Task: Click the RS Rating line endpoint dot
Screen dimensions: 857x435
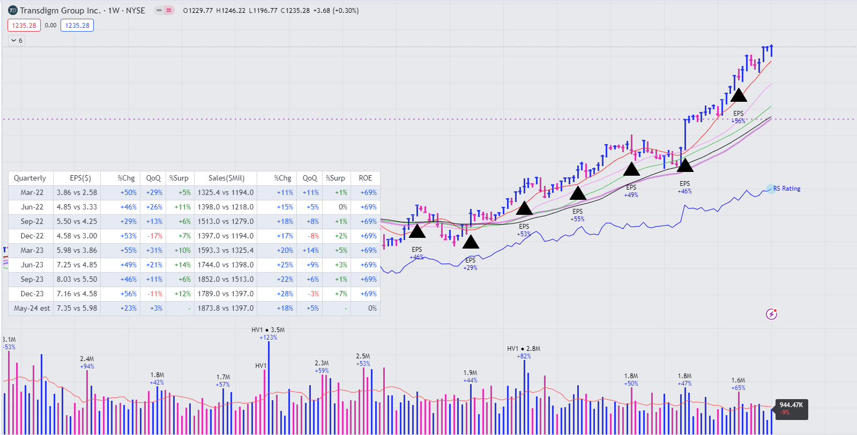Action: [x=770, y=189]
